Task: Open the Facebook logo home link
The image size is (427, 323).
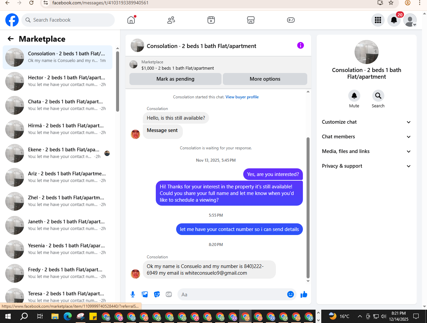Action: 12,20
